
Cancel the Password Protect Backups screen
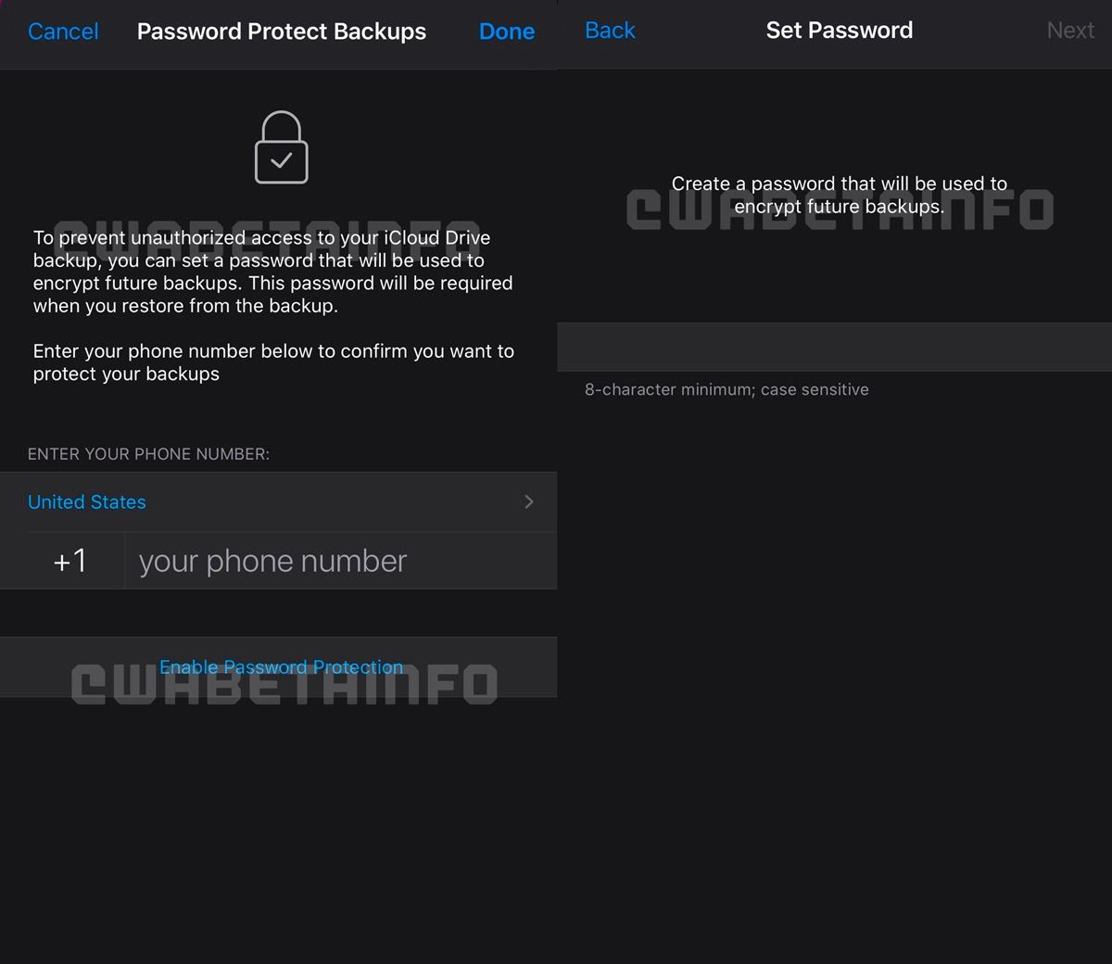(63, 32)
